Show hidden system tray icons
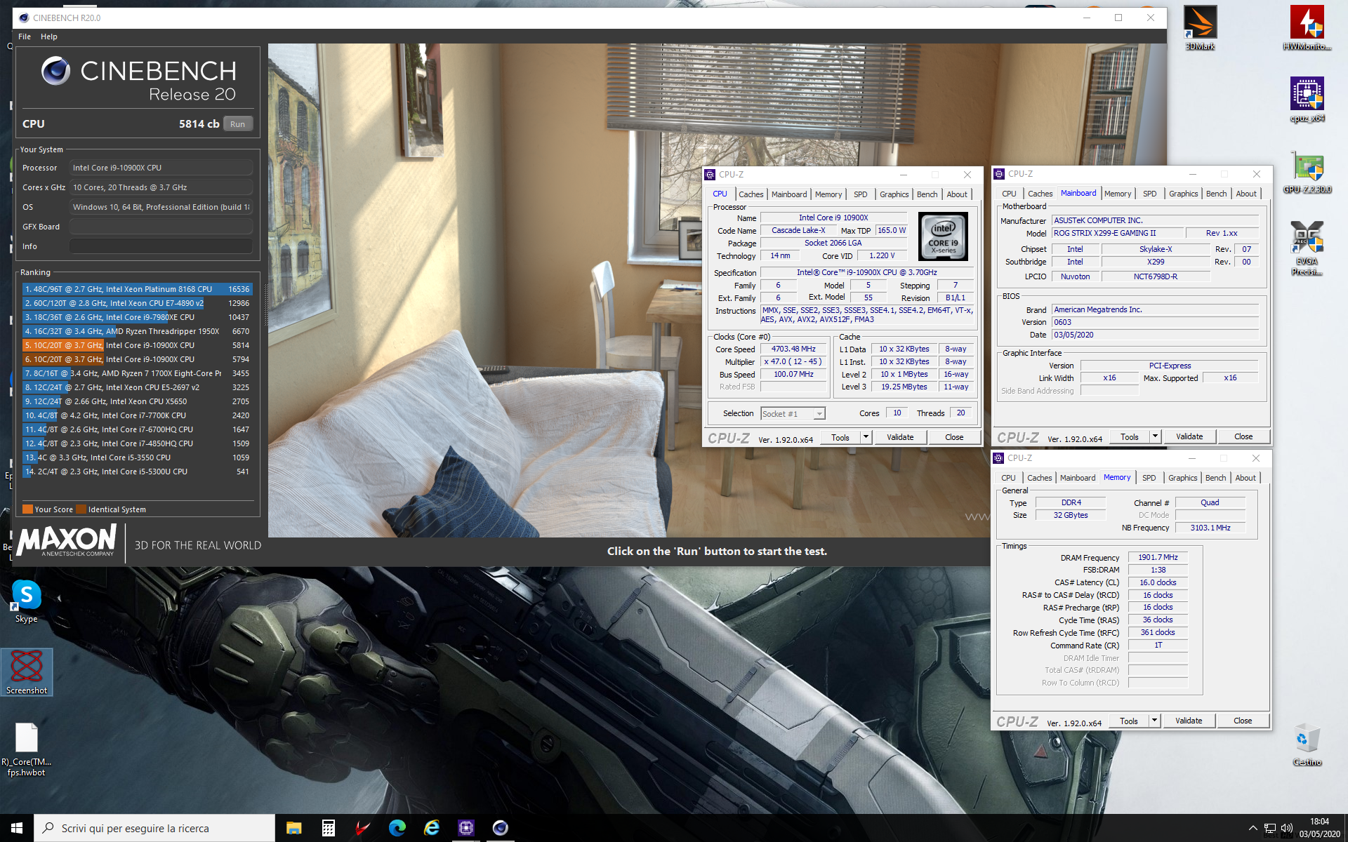 coord(1253,828)
